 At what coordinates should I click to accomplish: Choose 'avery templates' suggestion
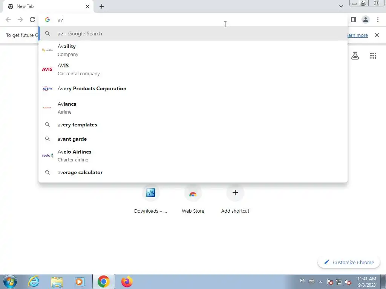coord(193,125)
